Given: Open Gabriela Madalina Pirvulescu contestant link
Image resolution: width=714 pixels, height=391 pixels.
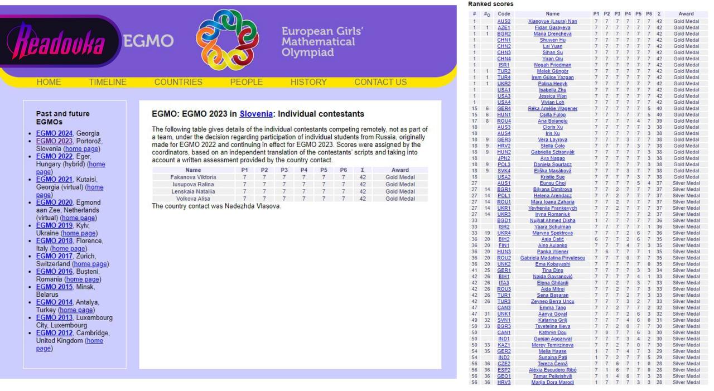Looking at the screenshot, I should [553, 258].
